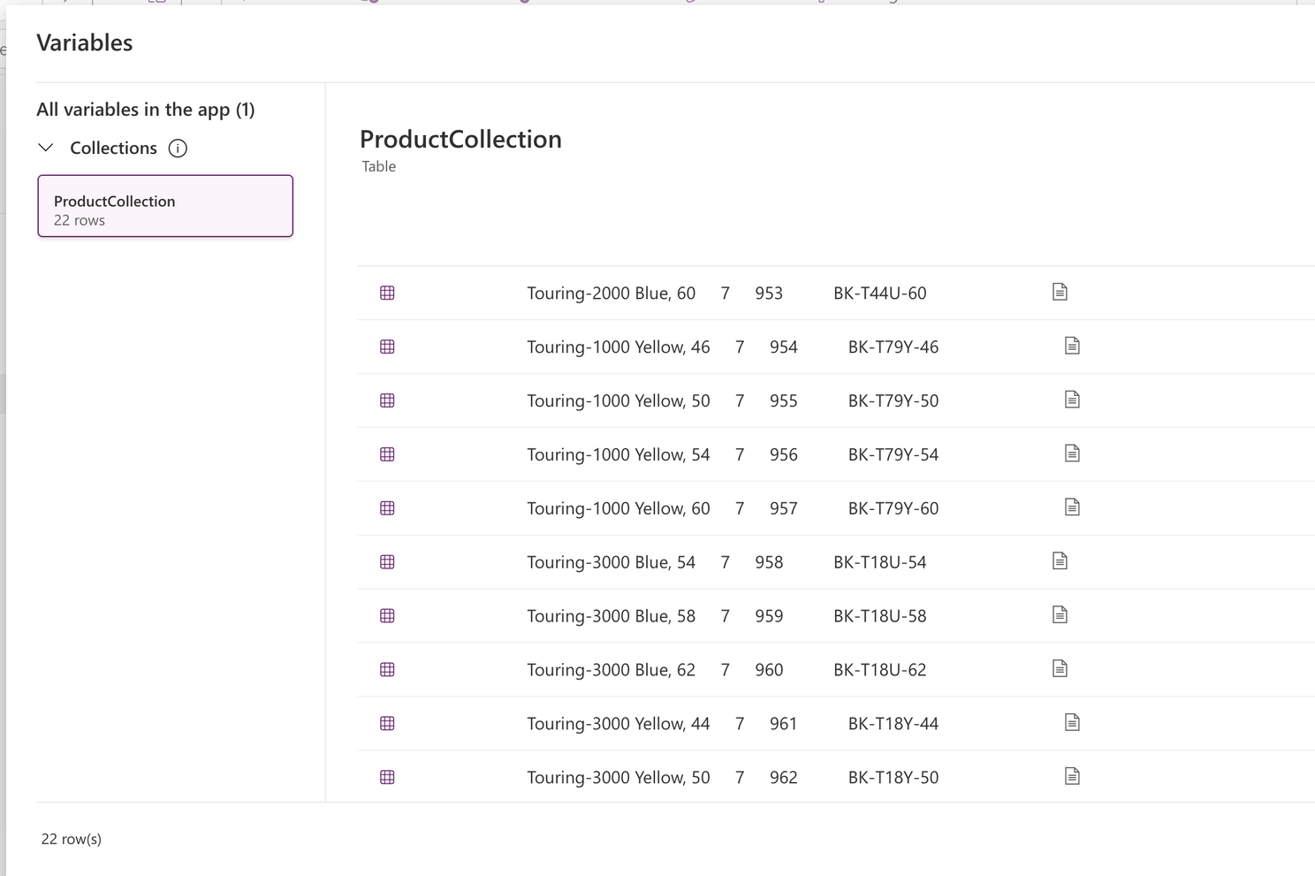
Task: Select the Touring-1000 Yellow, 50 name cell
Action: pyautogui.click(x=618, y=401)
